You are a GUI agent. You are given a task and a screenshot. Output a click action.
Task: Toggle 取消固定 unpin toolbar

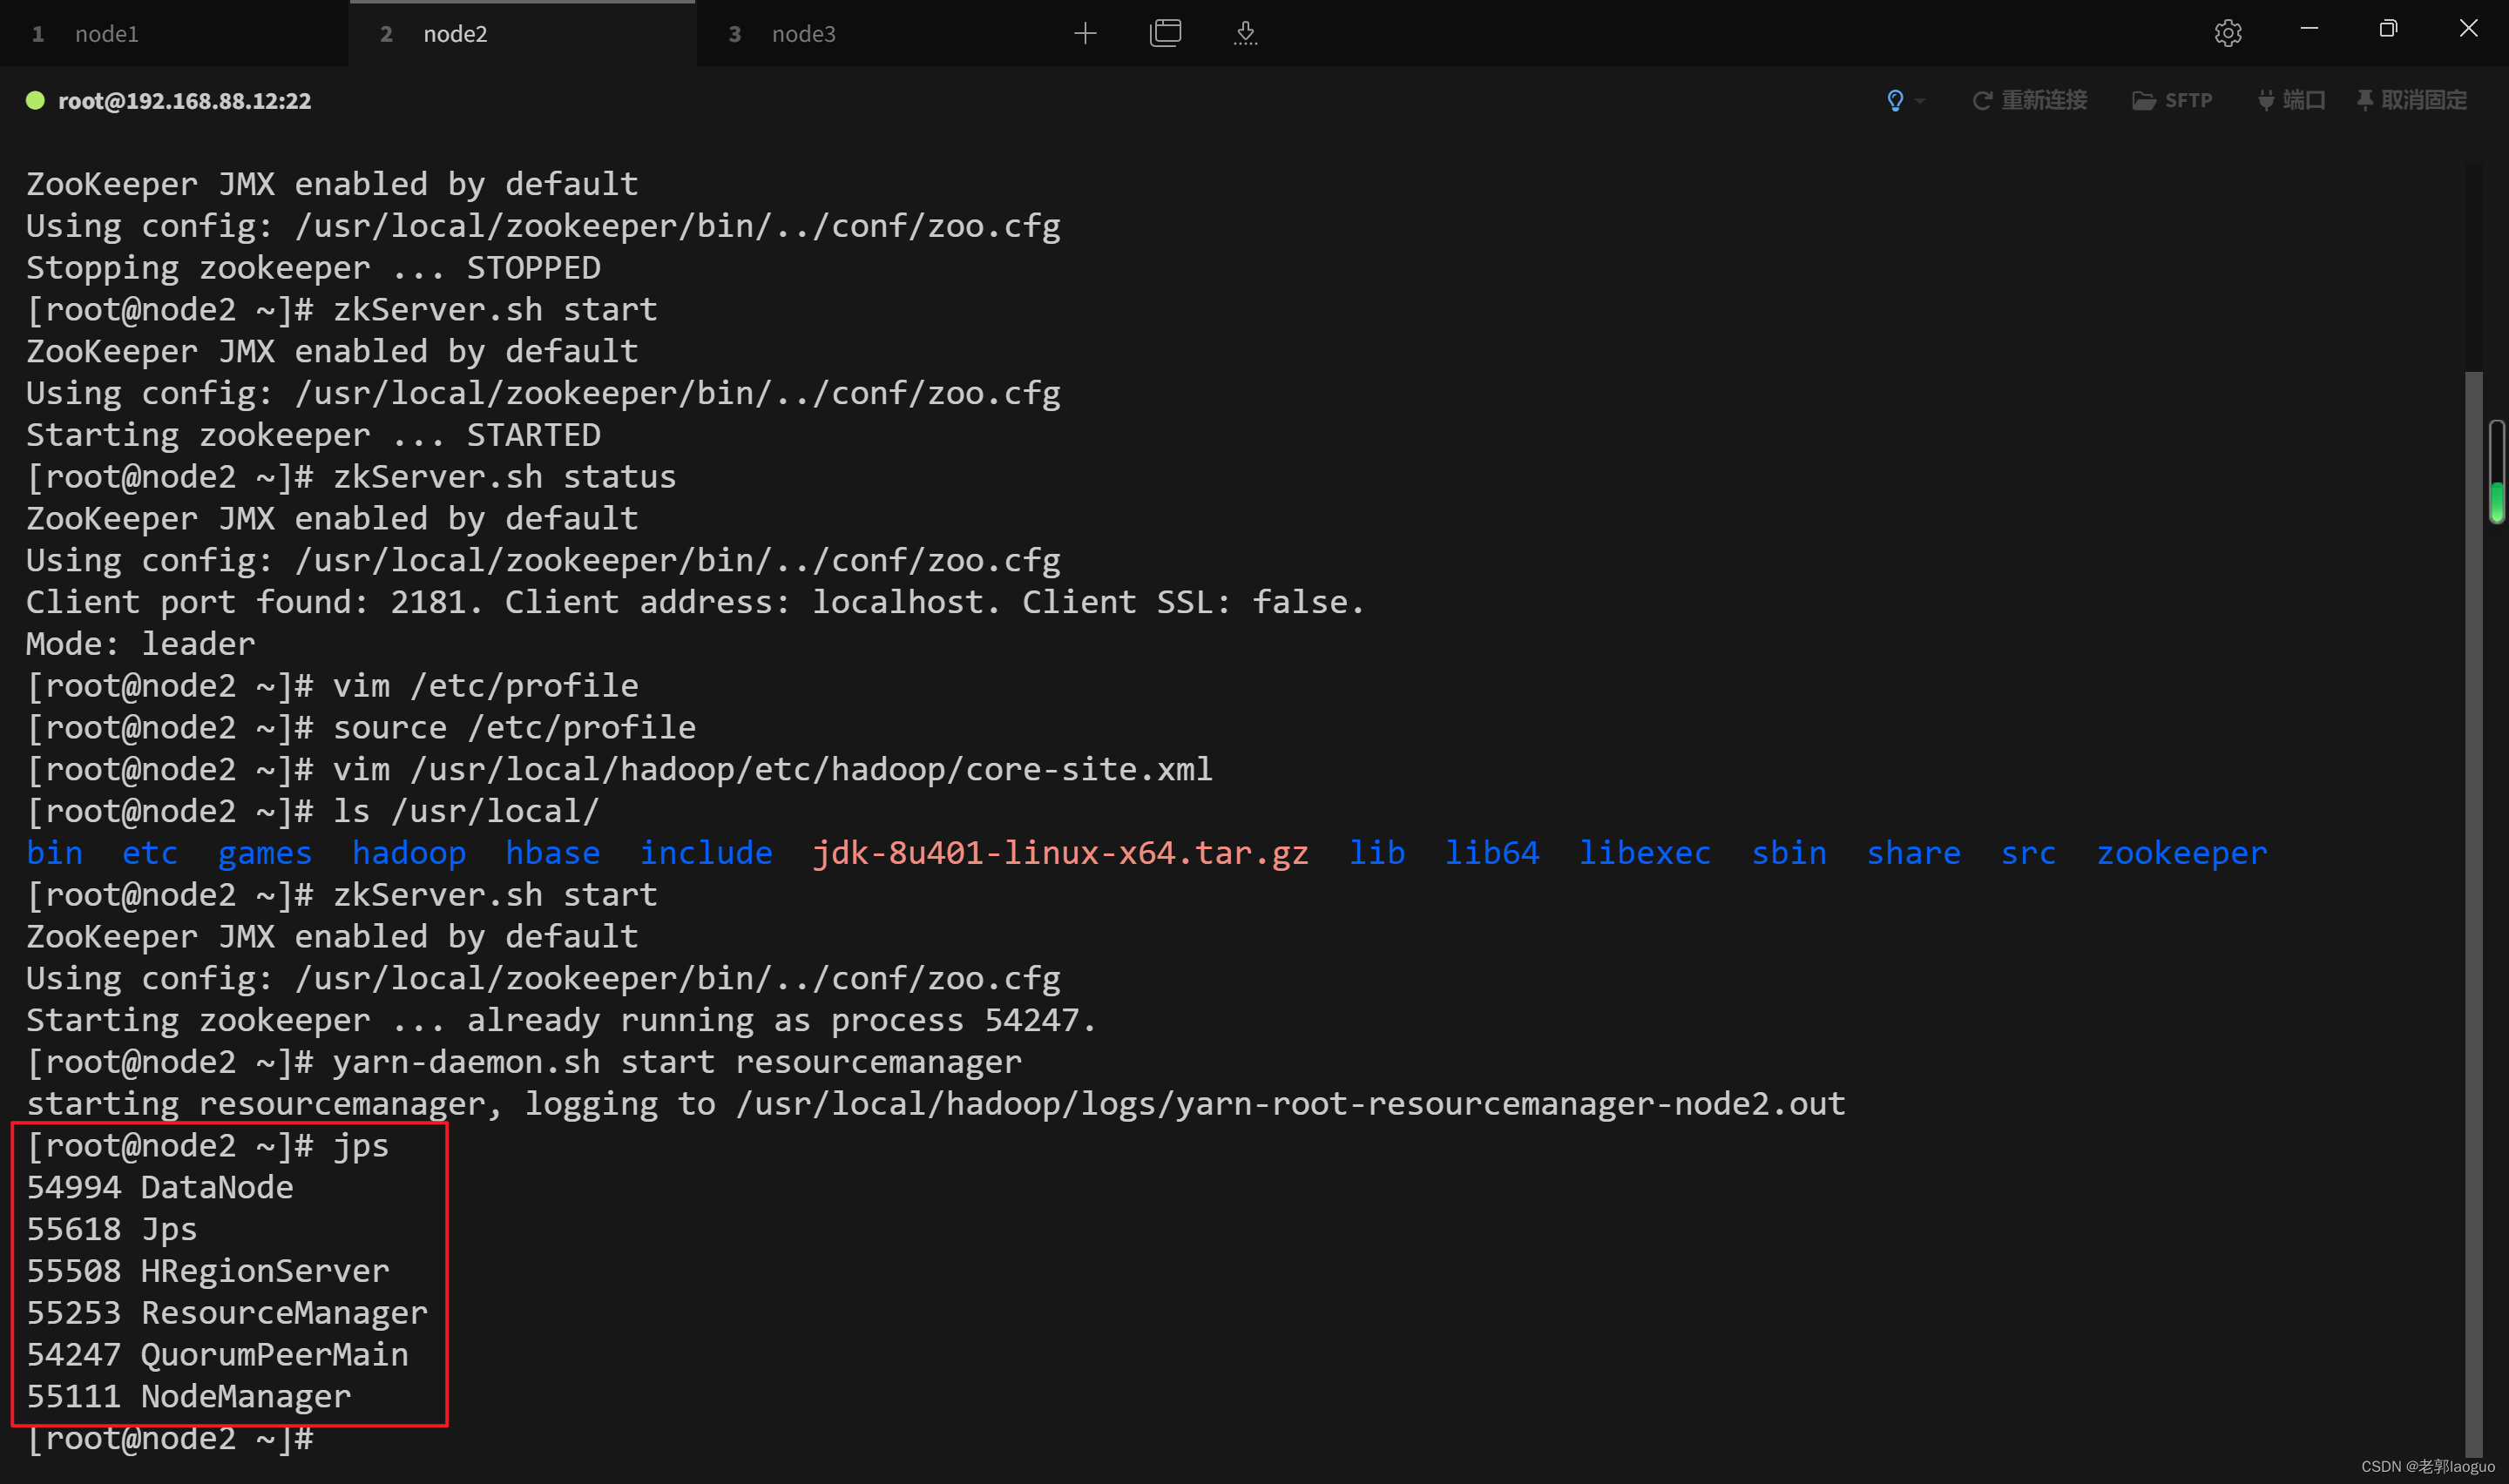tap(2411, 100)
